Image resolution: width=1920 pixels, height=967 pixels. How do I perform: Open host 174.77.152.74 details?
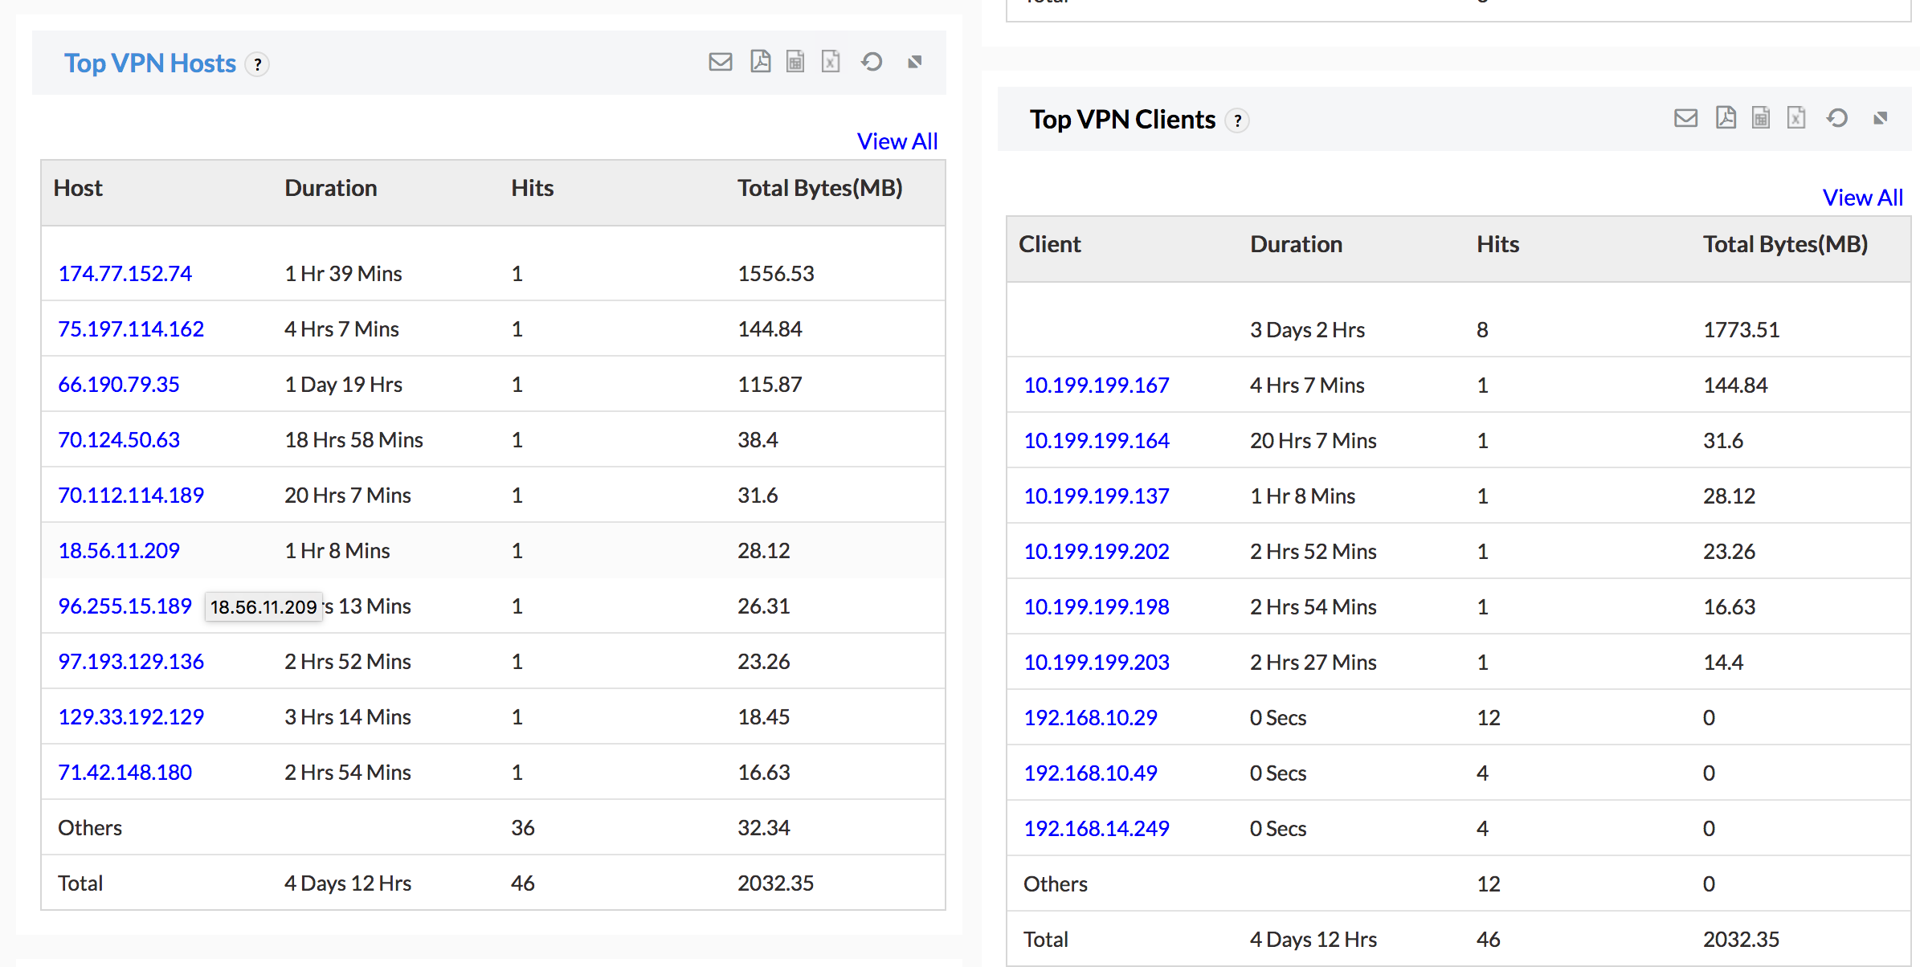(x=125, y=274)
